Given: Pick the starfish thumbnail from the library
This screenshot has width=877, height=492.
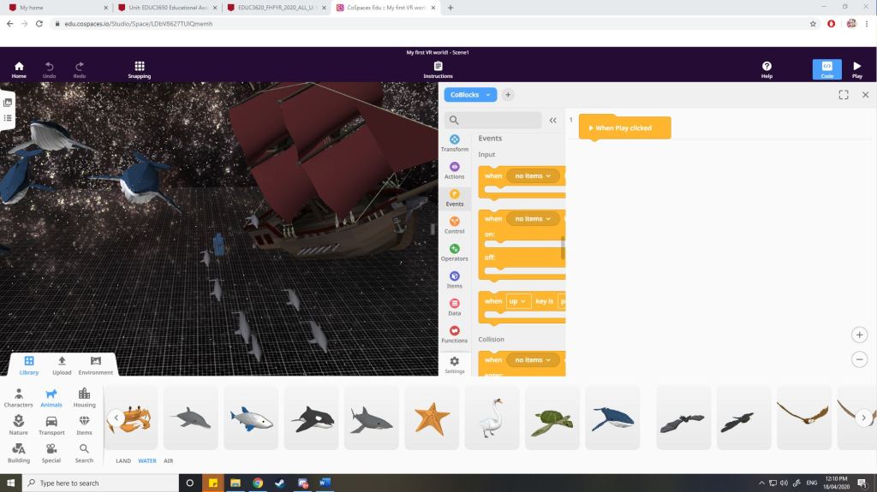Looking at the screenshot, I should pyautogui.click(x=432, y=418).
